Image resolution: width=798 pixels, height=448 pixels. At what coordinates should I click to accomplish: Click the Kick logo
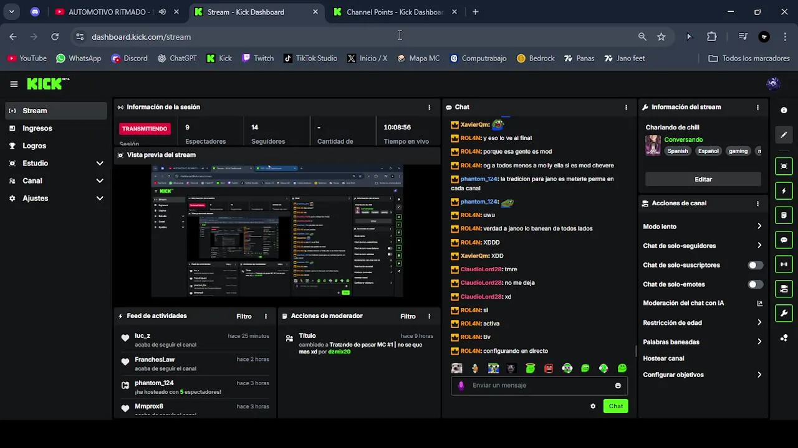click(47, 84)
